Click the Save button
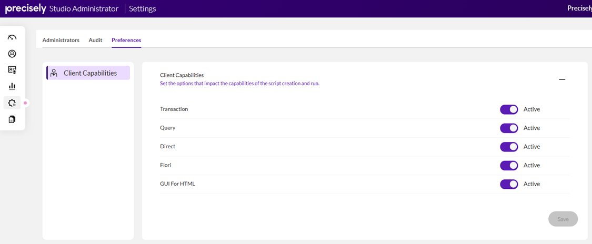 coord(563,219)
